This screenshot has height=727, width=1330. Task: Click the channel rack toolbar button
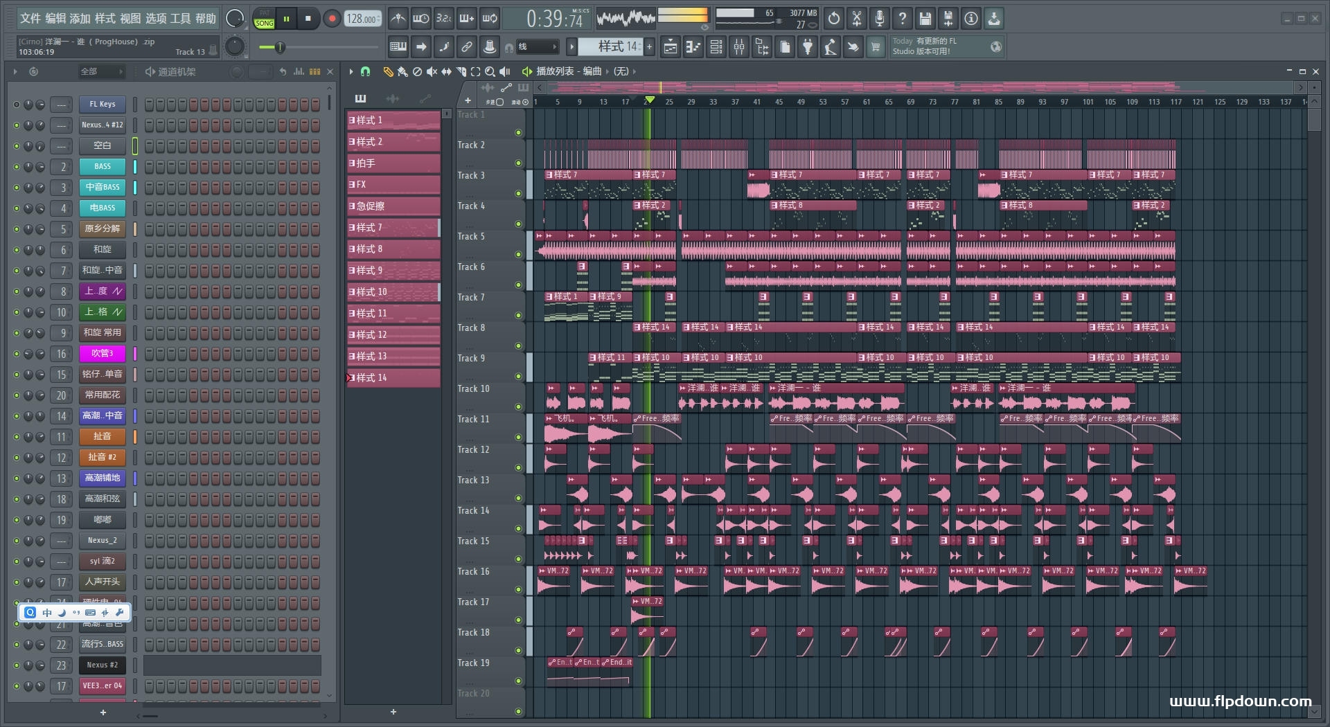click(x=716, y=47)
